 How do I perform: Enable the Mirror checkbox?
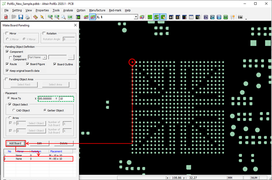click(7, 33)
